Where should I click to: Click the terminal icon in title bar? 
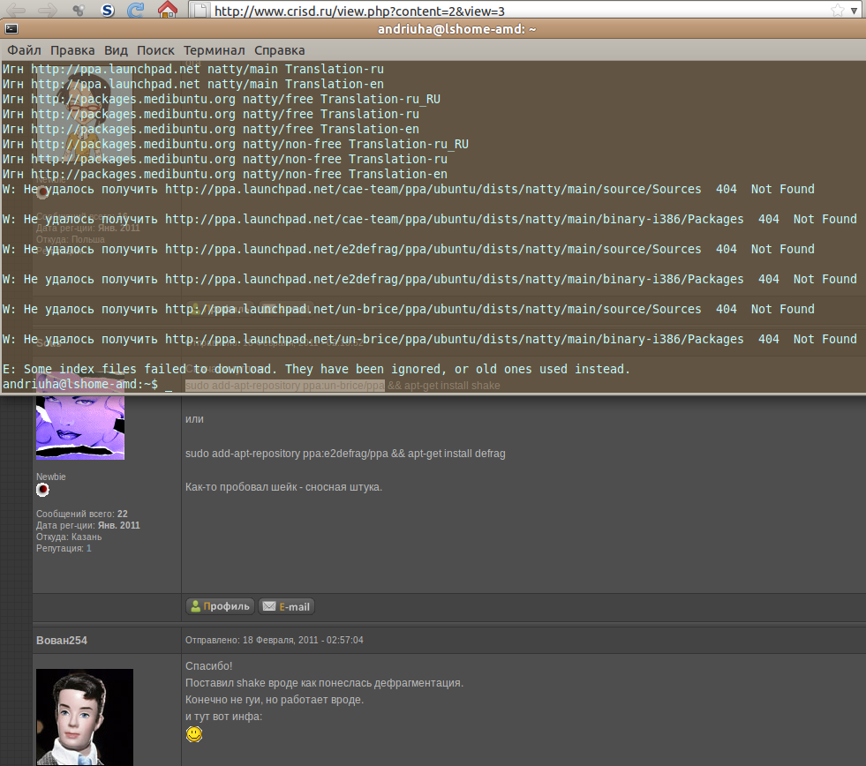pos(11,29)
